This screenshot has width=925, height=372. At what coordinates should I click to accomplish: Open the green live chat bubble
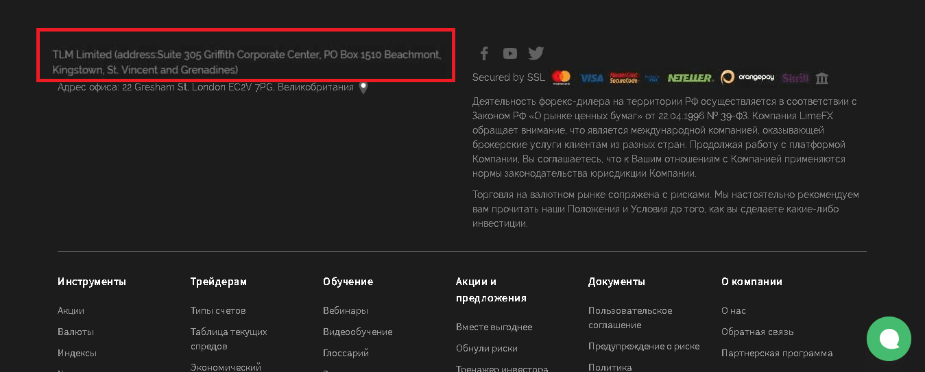click(889, 338)
